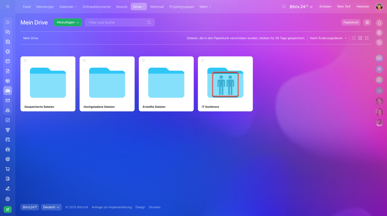This screenshot has width=387, height=216.
Task: Open the Webmail envelope icon in sidebar
Action: (8, 100)
